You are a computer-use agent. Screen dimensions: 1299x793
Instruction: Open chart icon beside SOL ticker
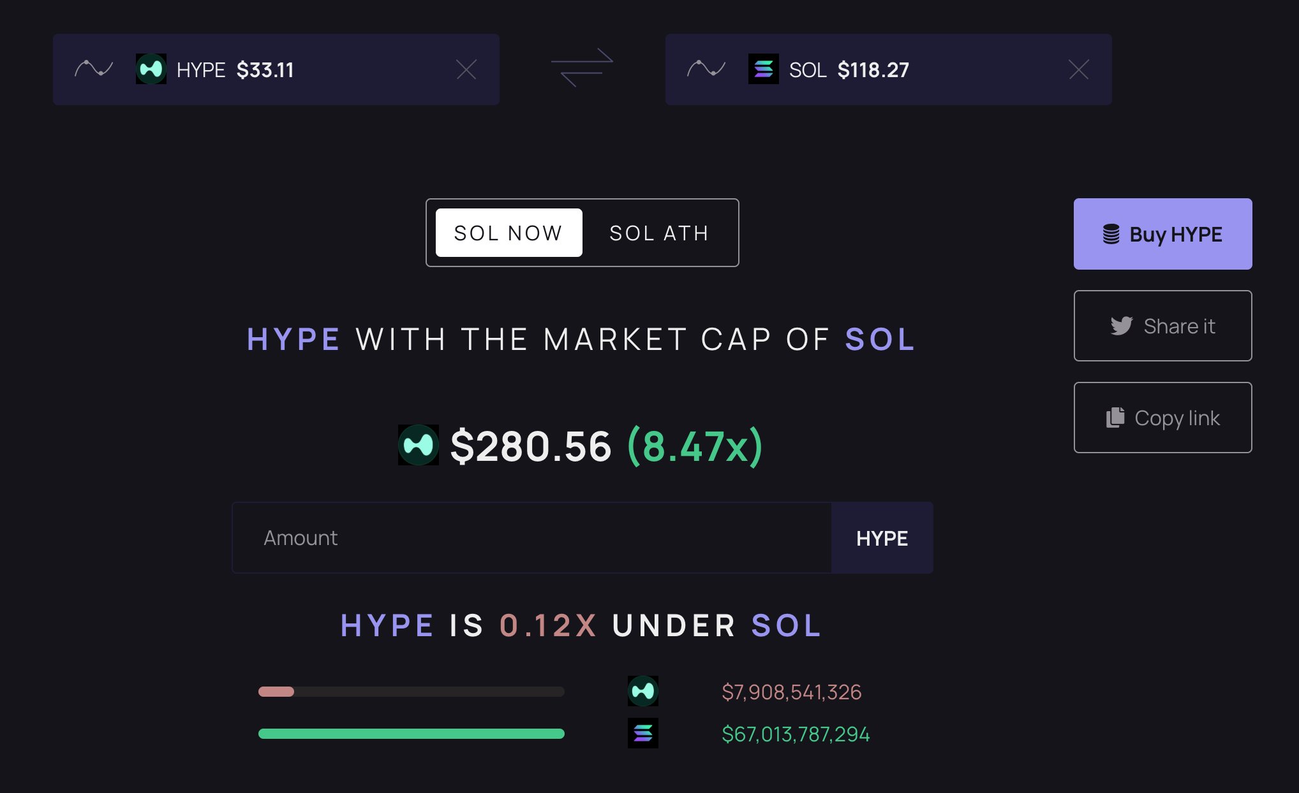pos(706,69)
